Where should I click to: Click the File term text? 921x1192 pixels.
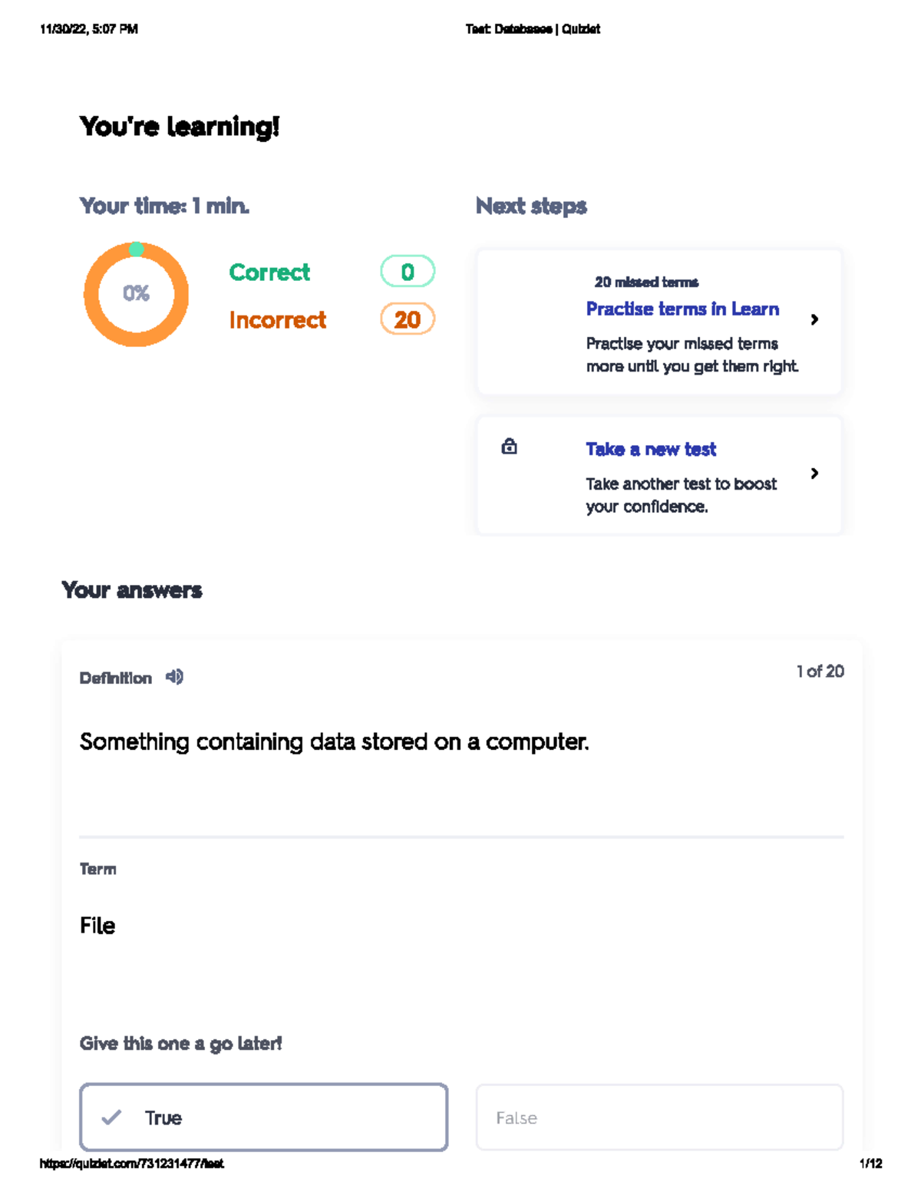[x=97, y=926]
